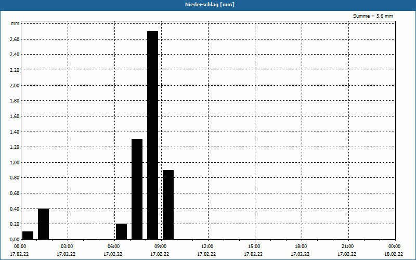
Task: Click the "09:00" time label
Action: coord(161,246)
